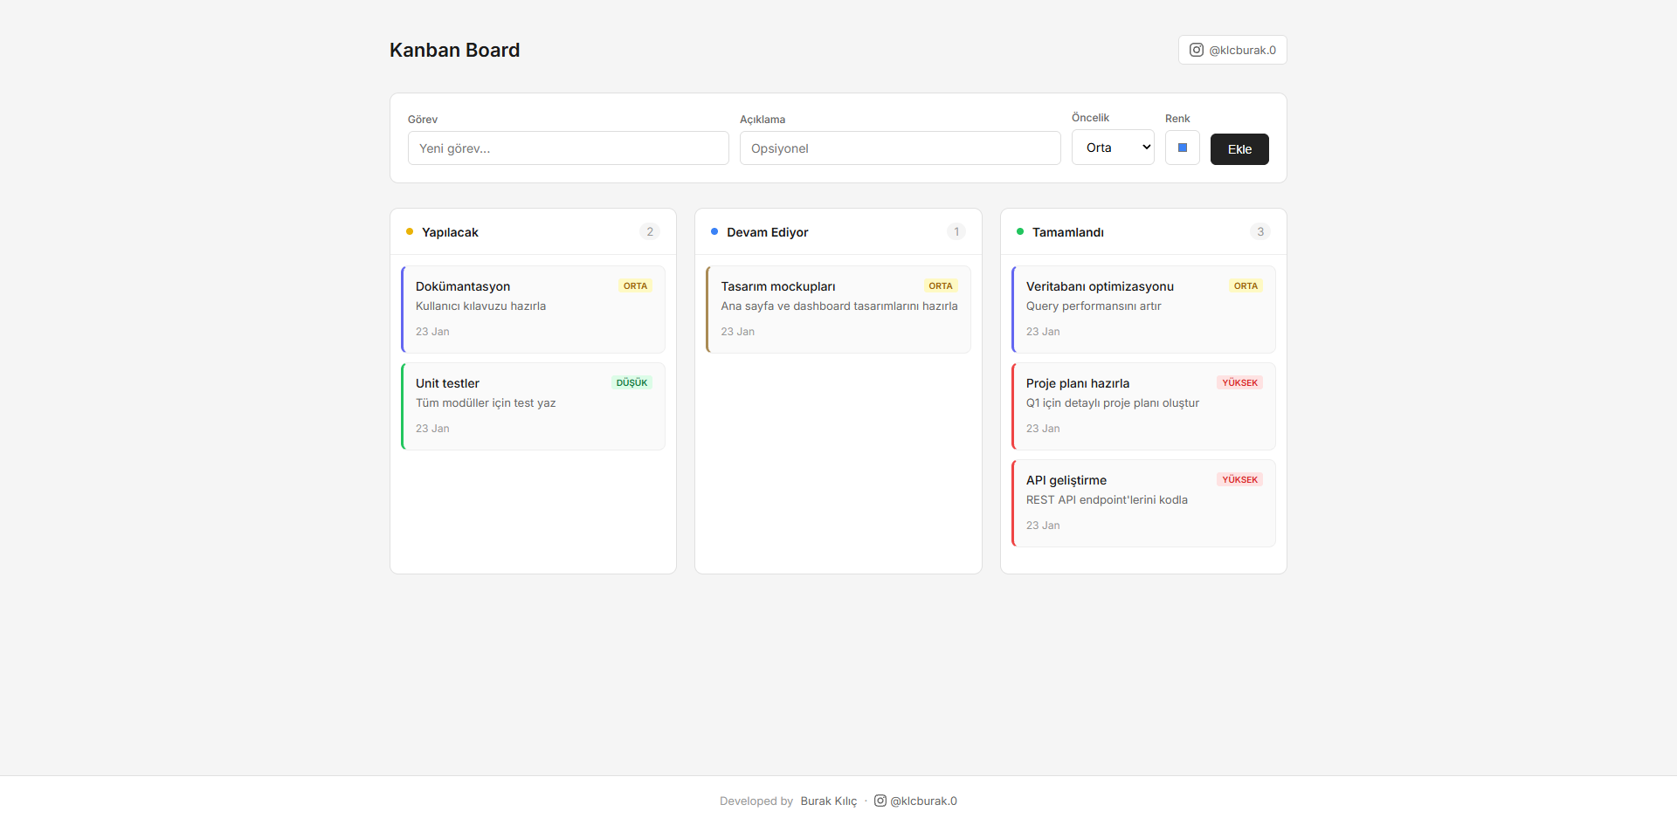The image size is (1677, 825).
Task: Select the Unit testler task card
Action: coord(533,407)
